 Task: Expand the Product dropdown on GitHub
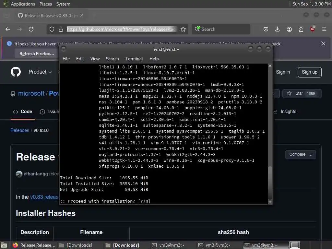(40, 72)
